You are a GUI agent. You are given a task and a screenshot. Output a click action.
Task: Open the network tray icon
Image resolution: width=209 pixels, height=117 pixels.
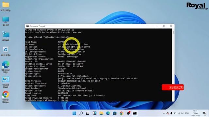179,113
